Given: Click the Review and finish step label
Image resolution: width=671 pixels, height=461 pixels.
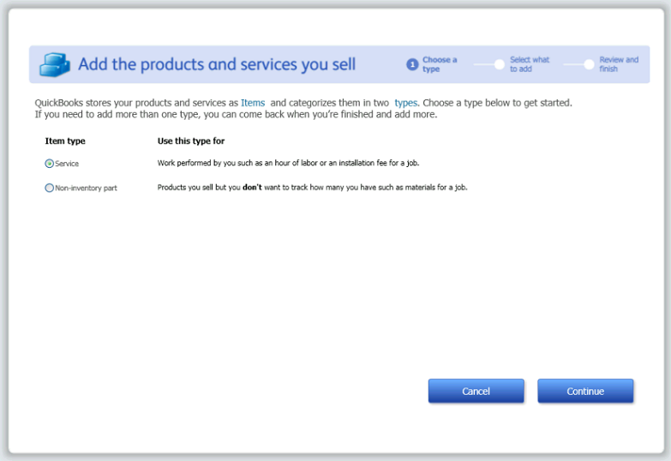Looking at the screenshot, I should [x=619, y=64].
